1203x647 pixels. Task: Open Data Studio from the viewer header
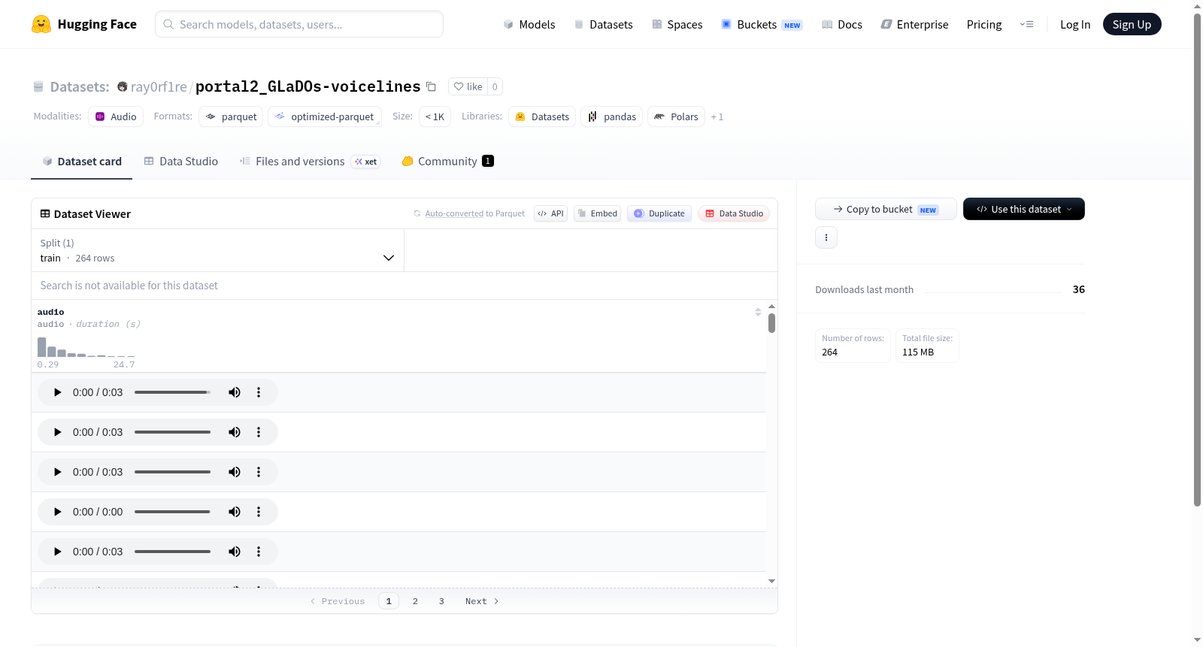pos(734,213)
